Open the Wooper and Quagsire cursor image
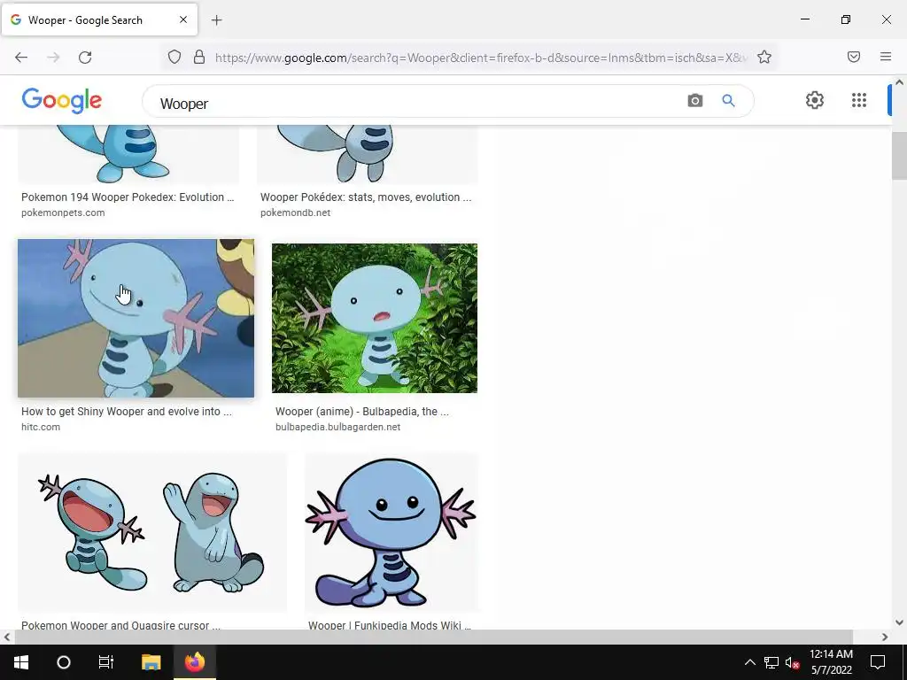The width and height of the screenshot is (907, 680). pyautogui.click(x=152, y=532)
